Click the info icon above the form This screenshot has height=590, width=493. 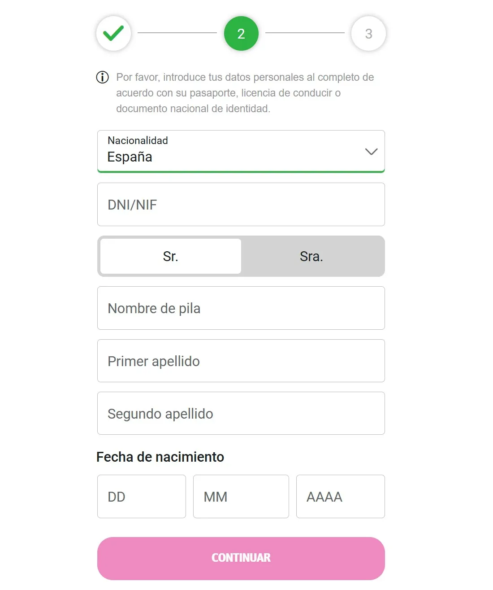coord(102,77)
